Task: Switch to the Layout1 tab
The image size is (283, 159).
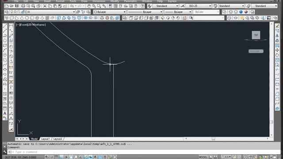Action: (x=45, y=139)
